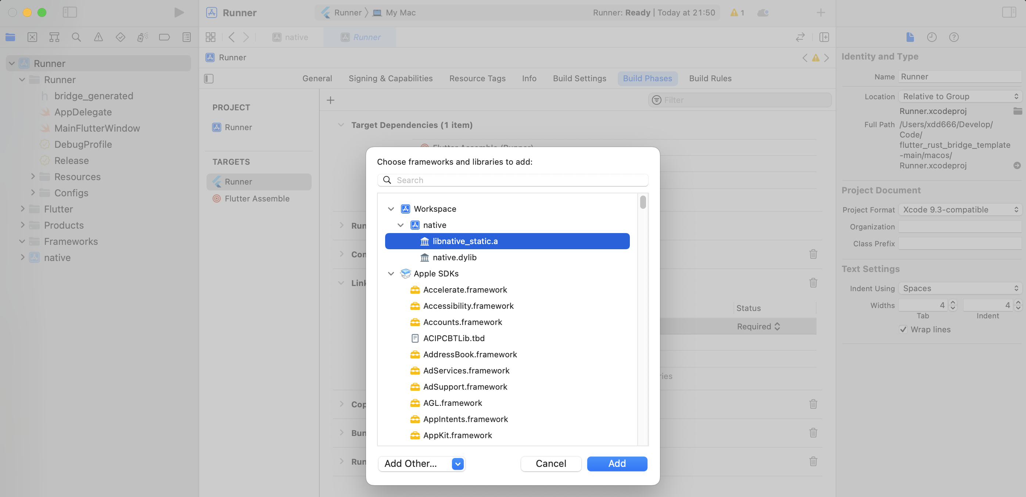Click trash icon beside Link phase

(x=813, y=283)
